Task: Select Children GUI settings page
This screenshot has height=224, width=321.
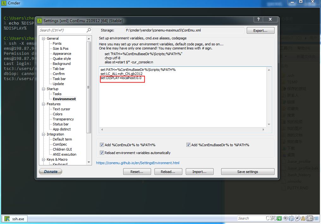Action: pos(62,149)
